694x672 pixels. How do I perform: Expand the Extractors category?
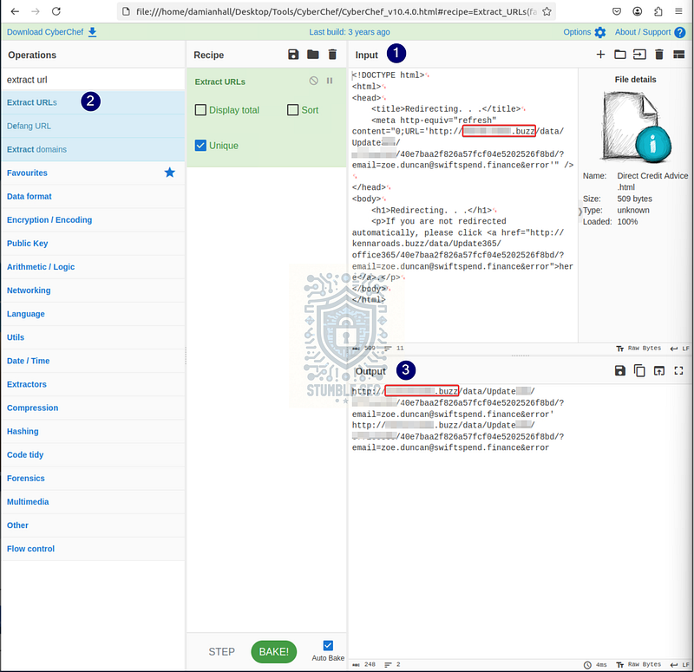93,384
